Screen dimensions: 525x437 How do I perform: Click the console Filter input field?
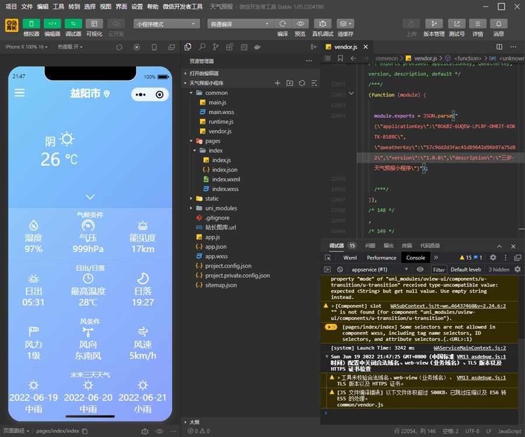tap(439, 270)
